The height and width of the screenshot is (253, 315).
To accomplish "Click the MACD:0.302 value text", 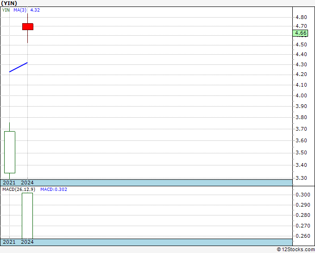I will pyautogui.click(x=54, y=190).
